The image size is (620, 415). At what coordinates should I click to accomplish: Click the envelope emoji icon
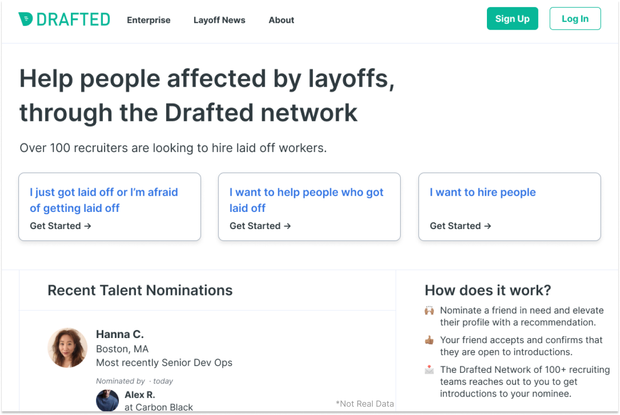[429, 370]
